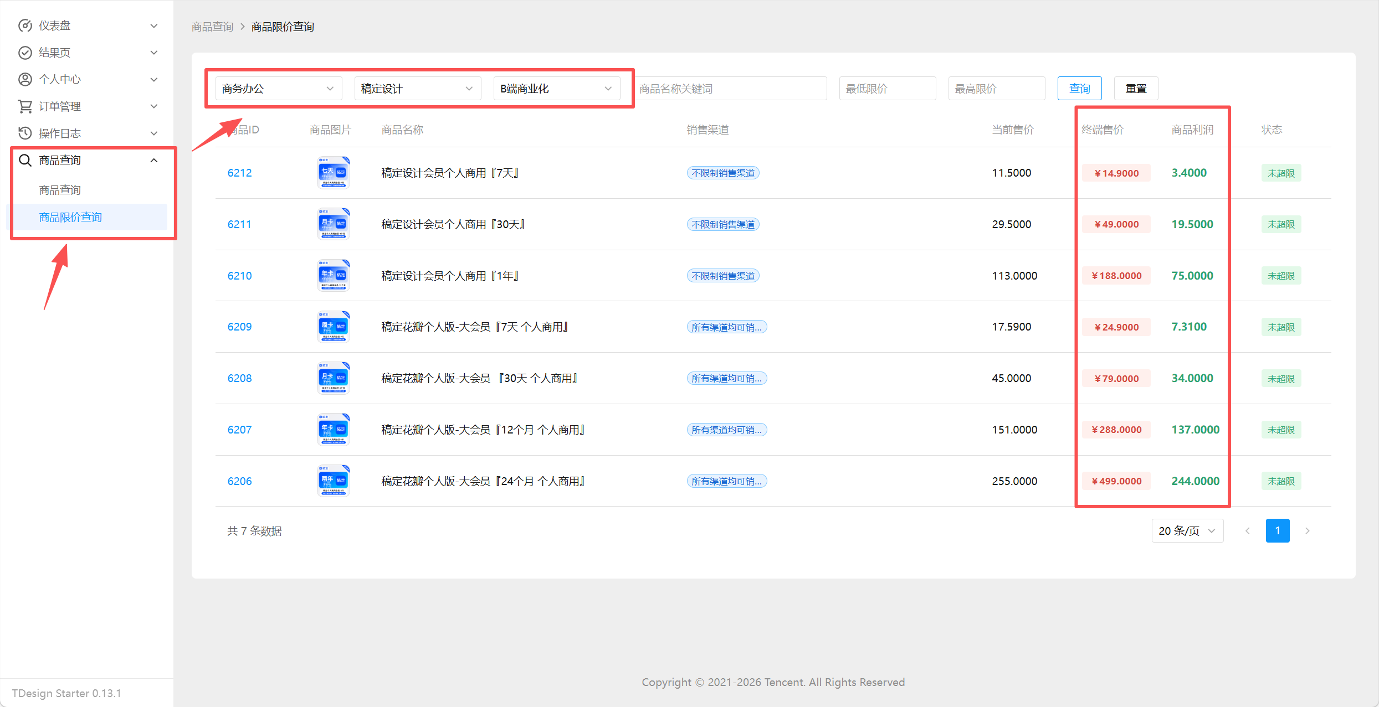Click the 所有渠道均可销... tag for product 6207
1379x707 pixels.
coord(727,430)
